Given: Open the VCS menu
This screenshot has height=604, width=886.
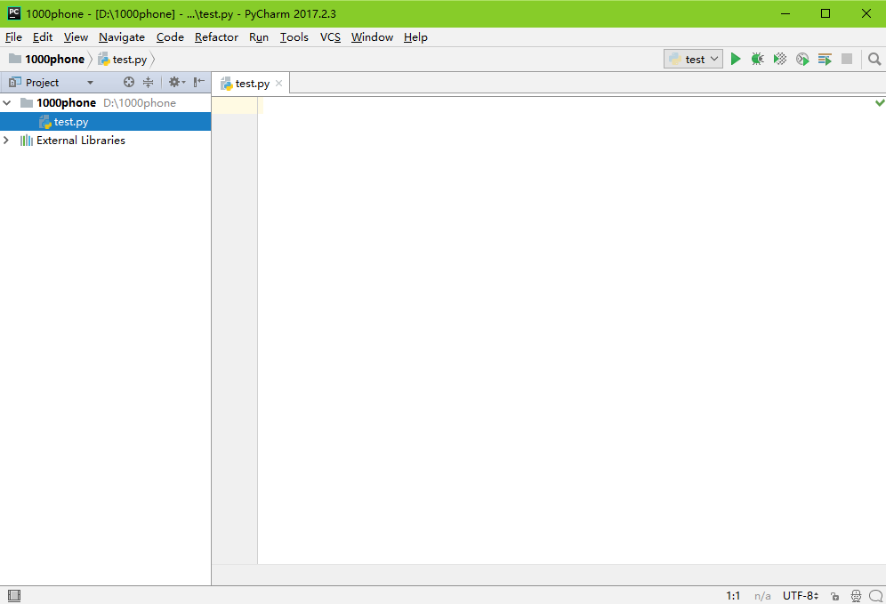Looking at the screenshot, I should [x=331, y=37].
